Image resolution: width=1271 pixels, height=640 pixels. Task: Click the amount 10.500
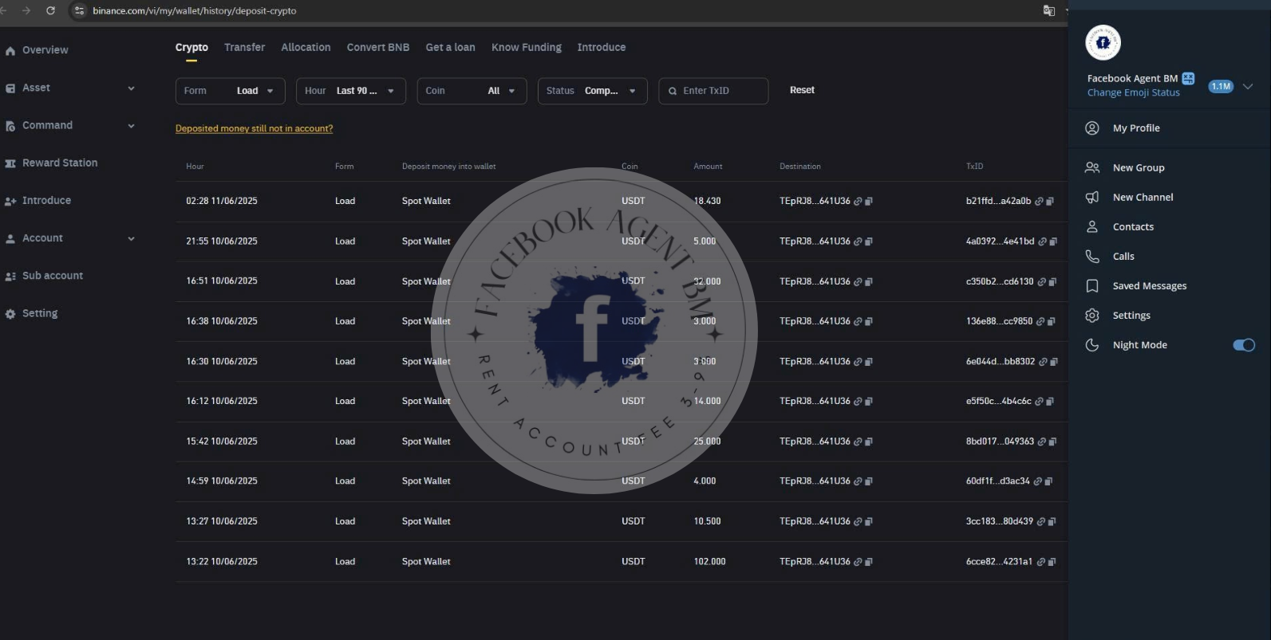point(707,521)
